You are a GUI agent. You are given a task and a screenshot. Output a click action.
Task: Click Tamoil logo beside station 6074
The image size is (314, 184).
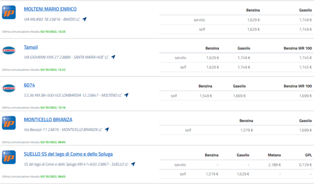pos(9,88)
